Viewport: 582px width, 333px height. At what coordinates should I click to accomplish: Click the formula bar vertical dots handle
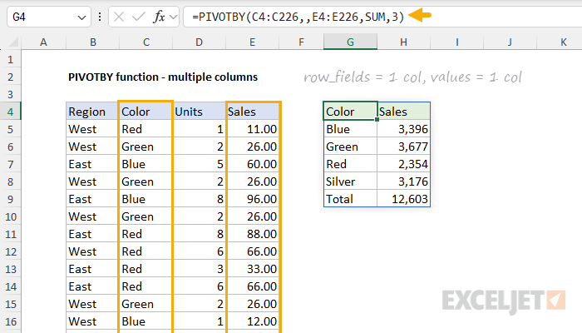pos(100,17)
